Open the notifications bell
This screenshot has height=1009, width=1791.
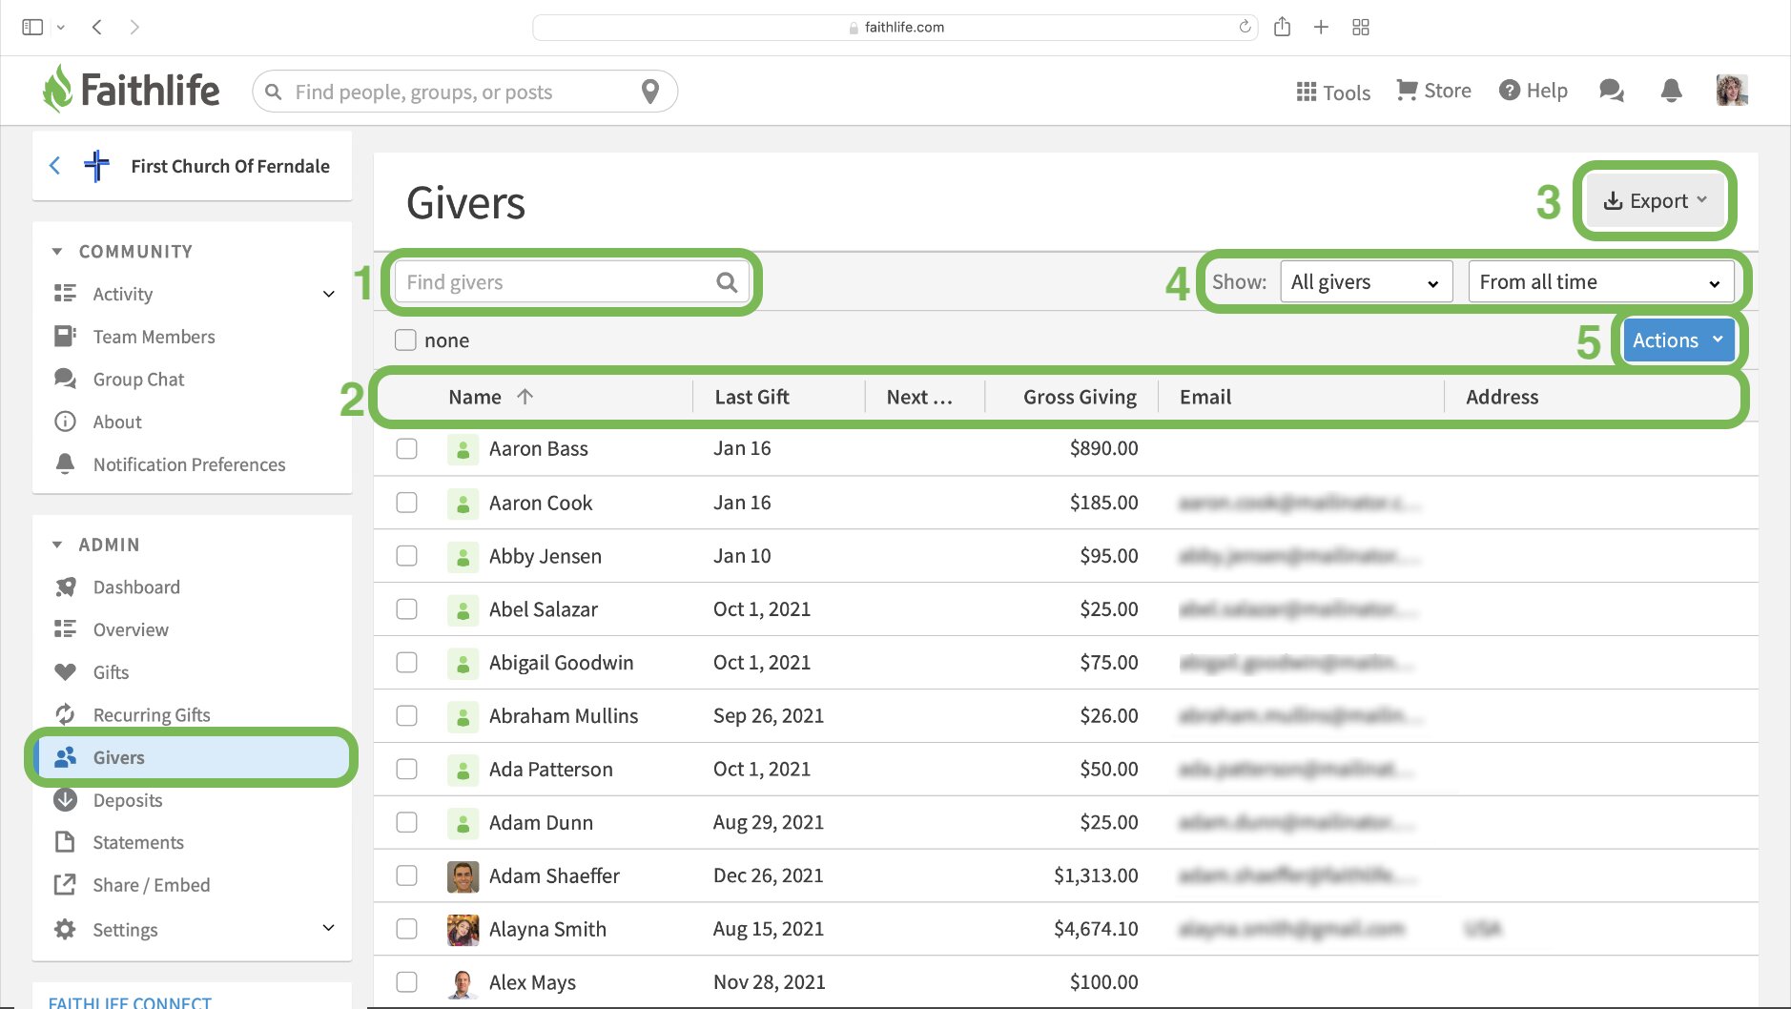pyautogui.click(x=1671, y=91)
